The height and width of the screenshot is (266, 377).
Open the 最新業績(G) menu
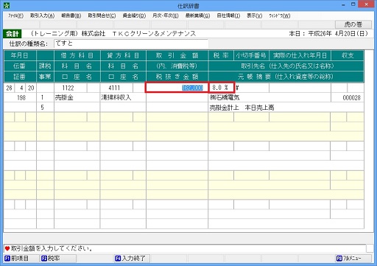197,15
